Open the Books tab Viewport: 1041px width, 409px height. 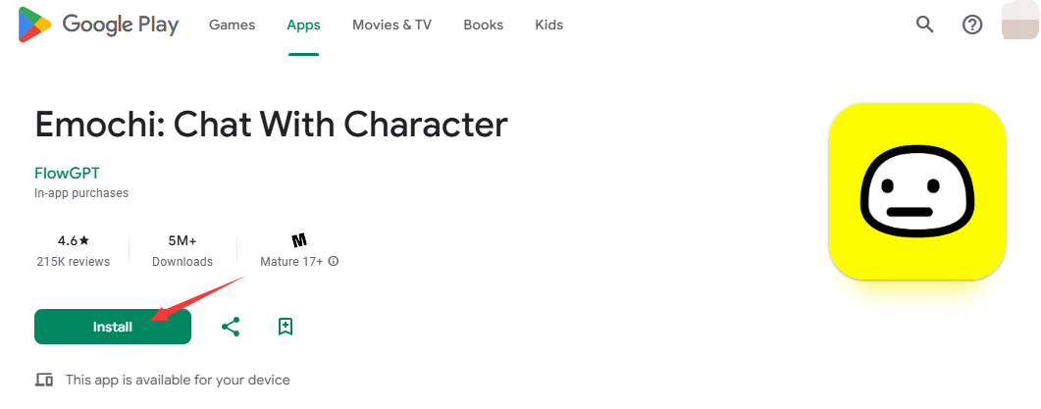pos(484,26)
